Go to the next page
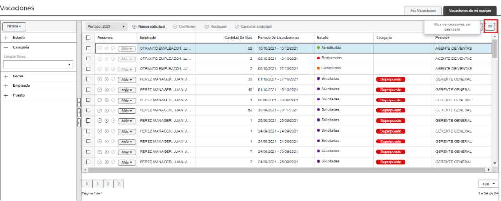 point(108,184)
